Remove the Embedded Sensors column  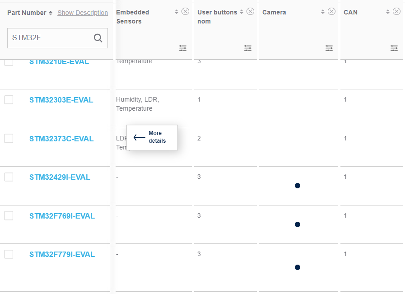point(185,11)
